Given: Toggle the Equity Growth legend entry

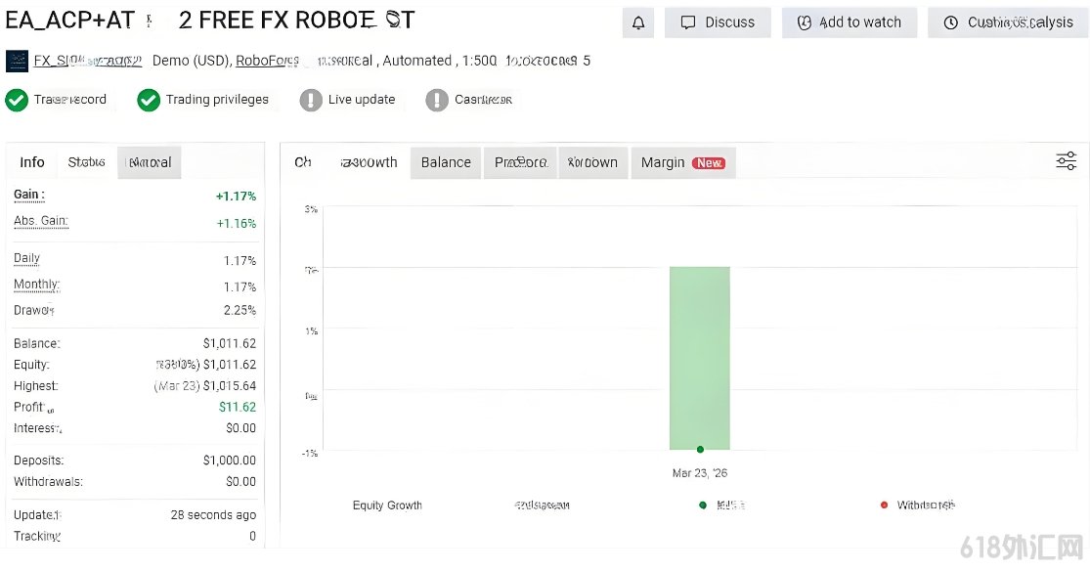Looking at the screenshot, I should (x=387, y=505).
